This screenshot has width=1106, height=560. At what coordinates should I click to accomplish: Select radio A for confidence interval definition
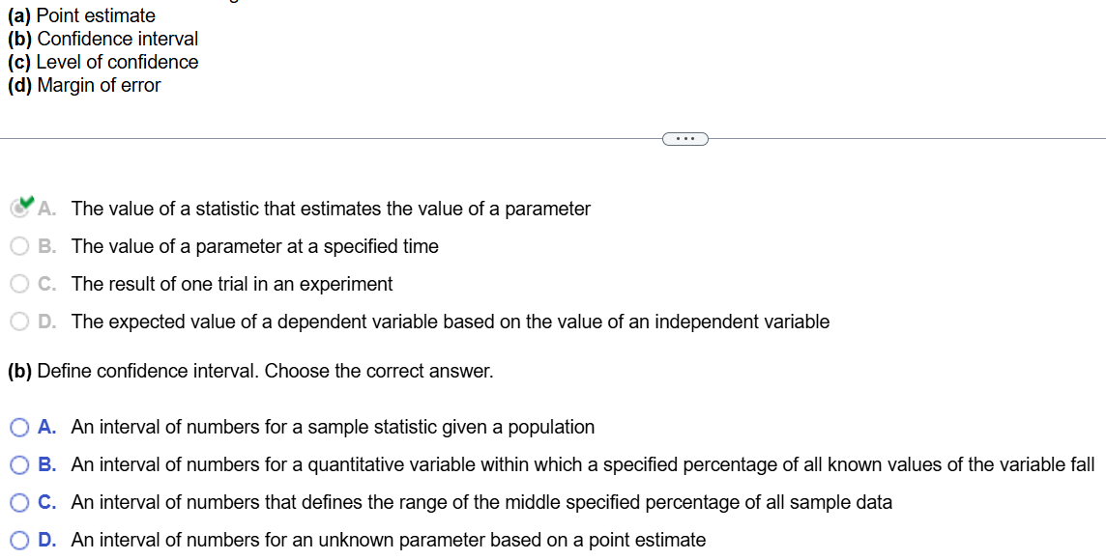click(20, 427)
